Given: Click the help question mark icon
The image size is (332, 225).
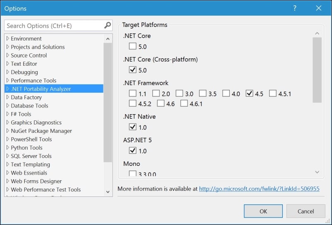Looking at the screenshot, I should 294,8.
